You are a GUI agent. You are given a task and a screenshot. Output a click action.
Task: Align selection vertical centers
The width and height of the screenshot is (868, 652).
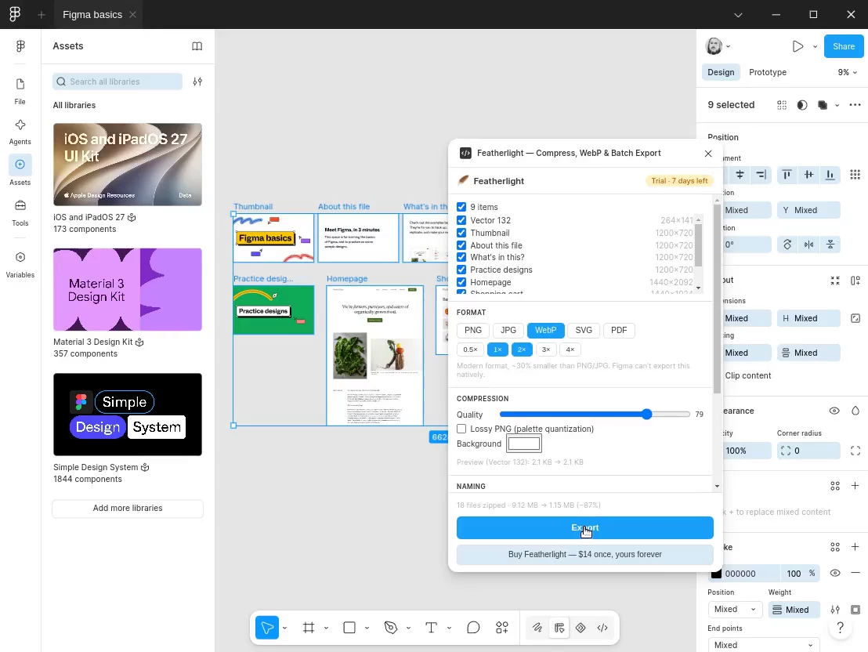pyautogui.click(x=808, y=175)
